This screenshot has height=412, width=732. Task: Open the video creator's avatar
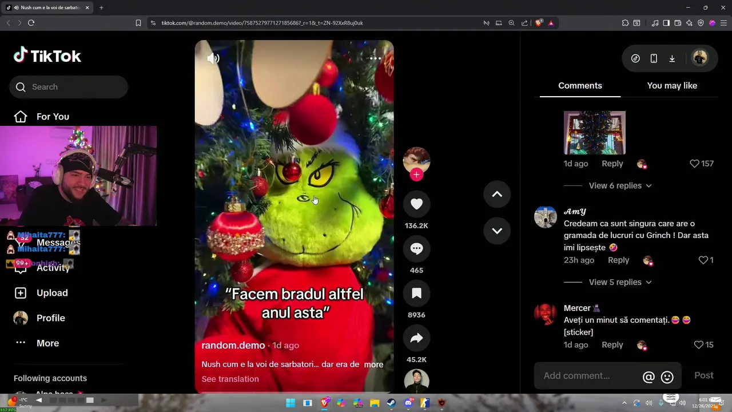click(x=416, y=161)
